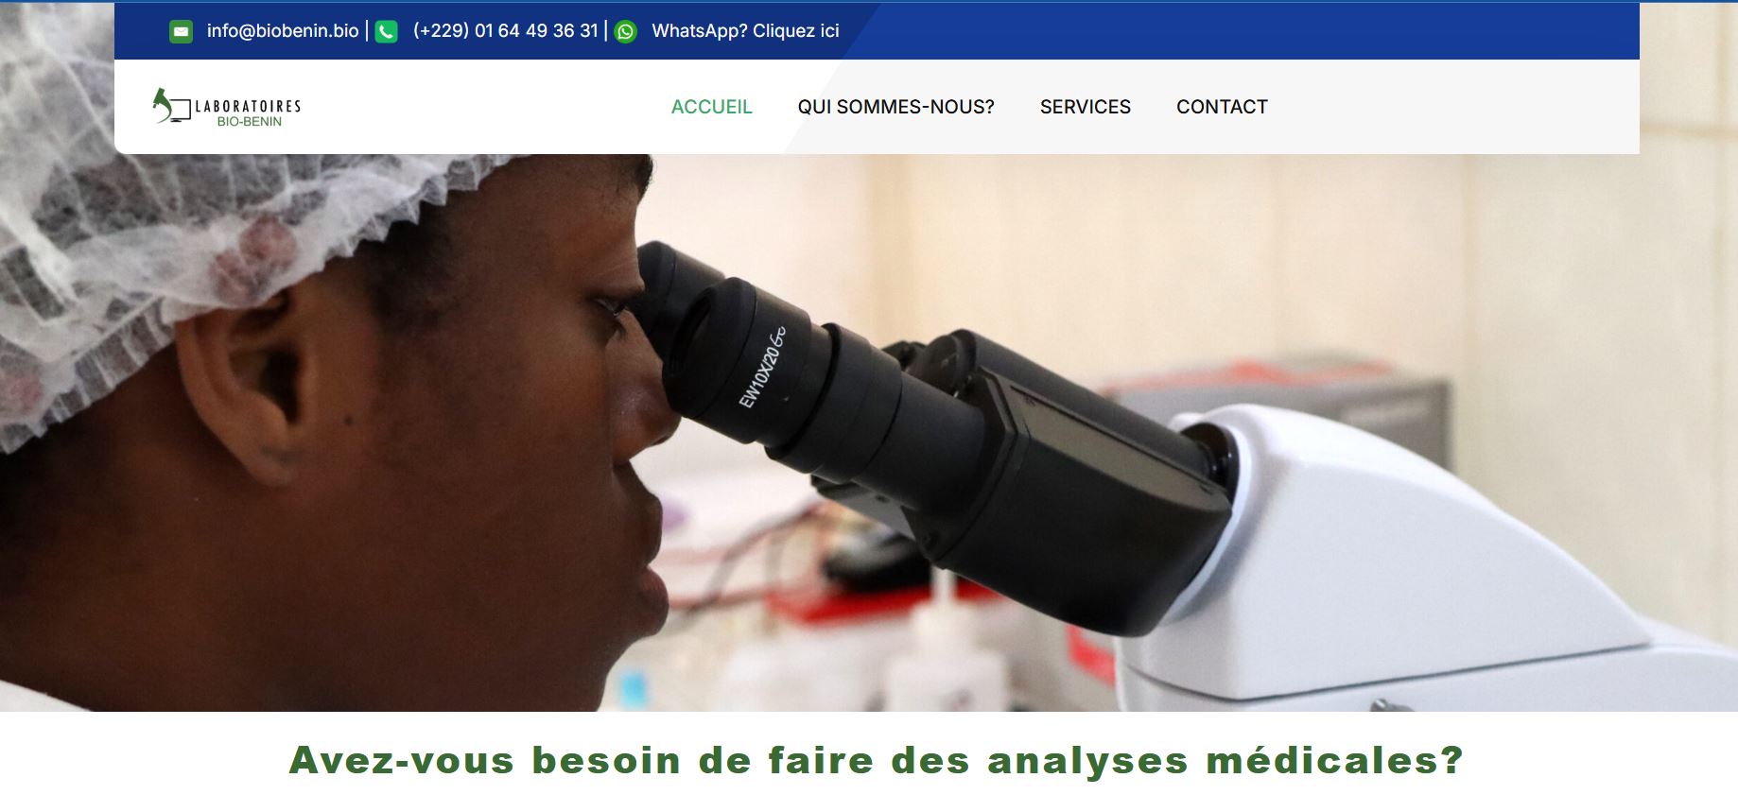Click the BIO-BENIN text under the logo
The height and width of the screenshot is (812, 1738).
(x=250, y=122)
